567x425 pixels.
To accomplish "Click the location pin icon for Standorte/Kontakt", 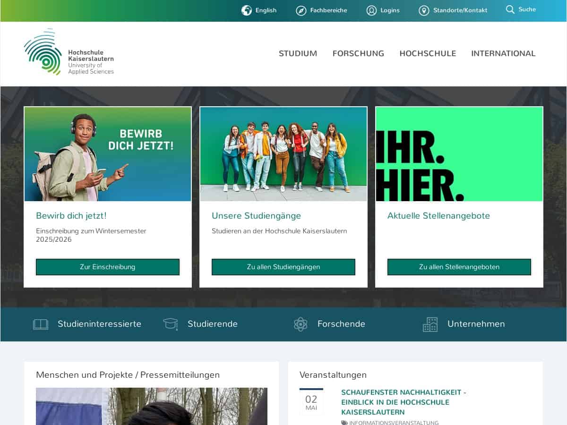I will (x=424, y=10).
